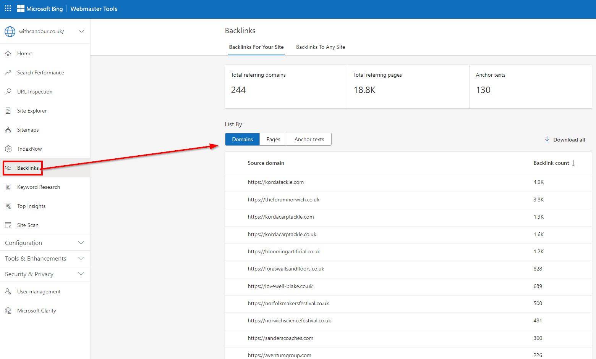Select the https://norwichsciencefestival.co.uk row
596x359 pixels.
pyautogui.click(x=408, y=321)
